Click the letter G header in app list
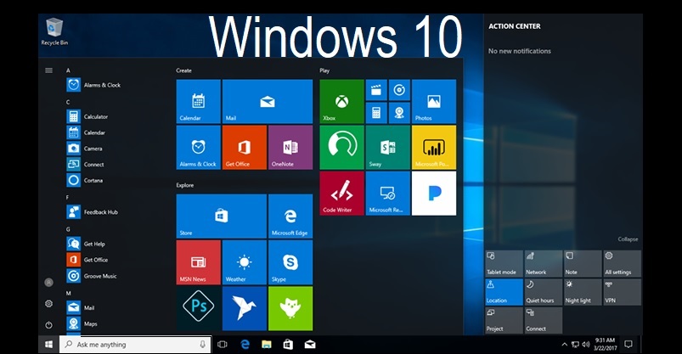 [x=68, y=229]
